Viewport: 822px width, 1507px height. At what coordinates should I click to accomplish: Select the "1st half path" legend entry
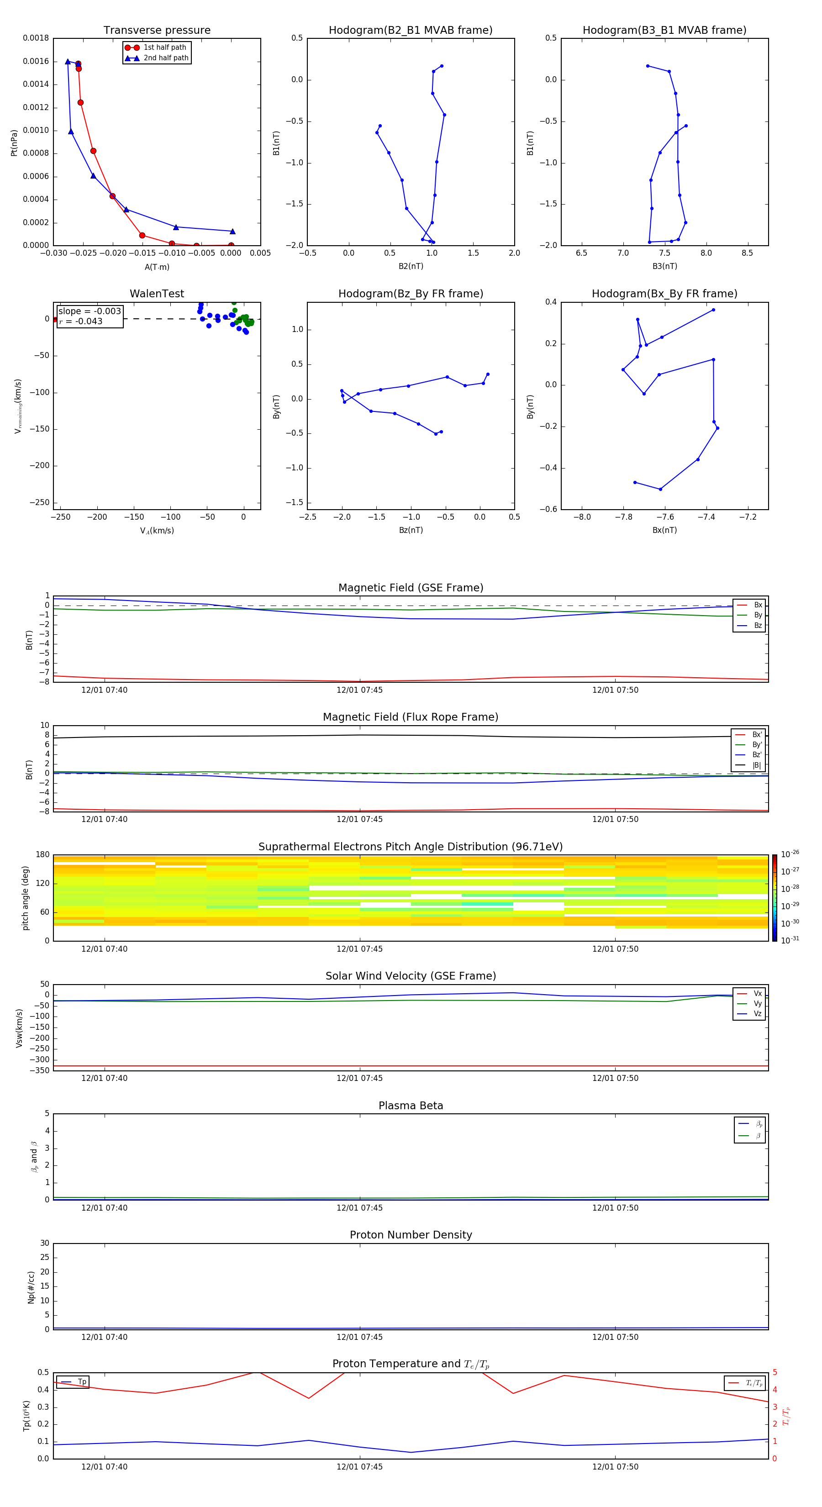pyautogui.click(x=156, y=47)
